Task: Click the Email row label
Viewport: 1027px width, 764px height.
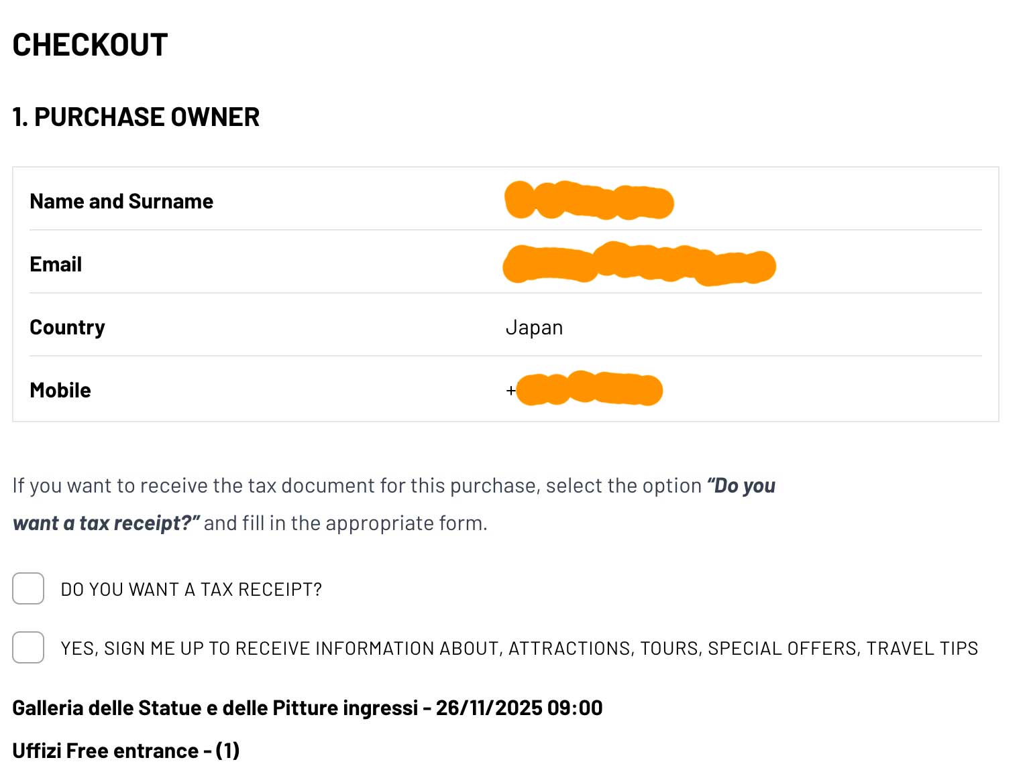Action: click(56, 264)
